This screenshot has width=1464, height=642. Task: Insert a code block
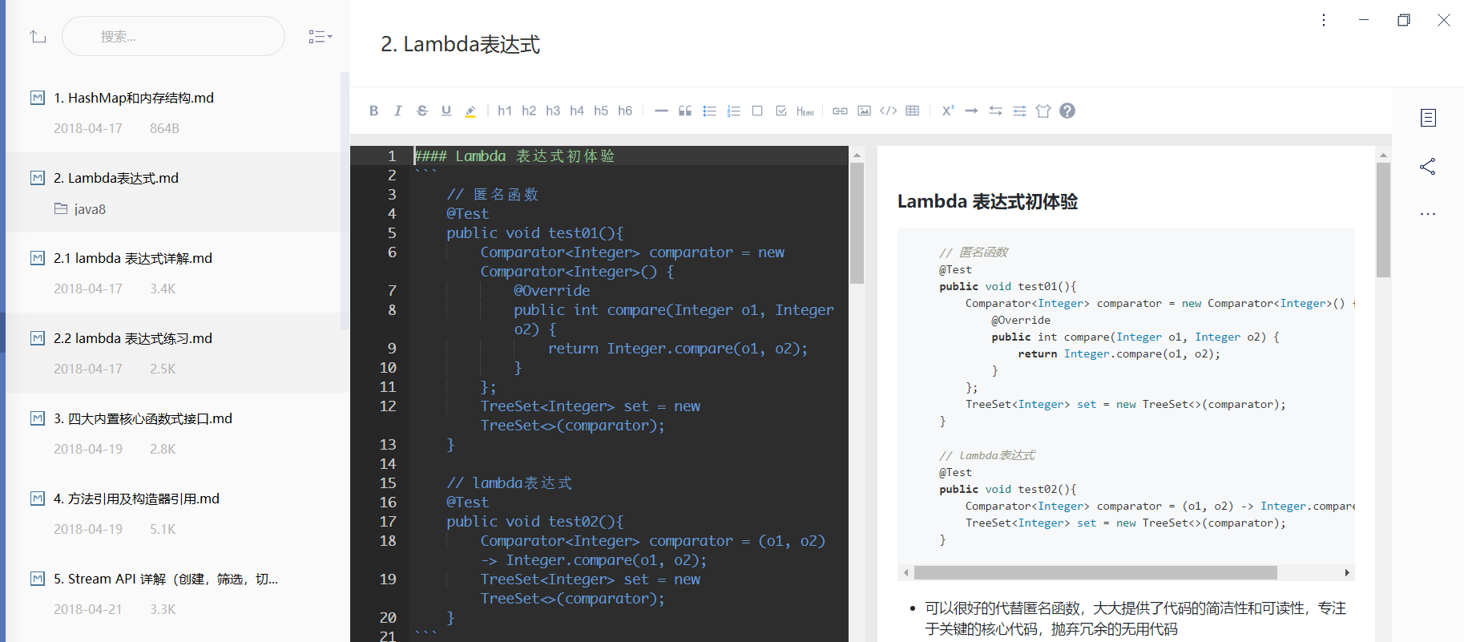tap(888, 111)
